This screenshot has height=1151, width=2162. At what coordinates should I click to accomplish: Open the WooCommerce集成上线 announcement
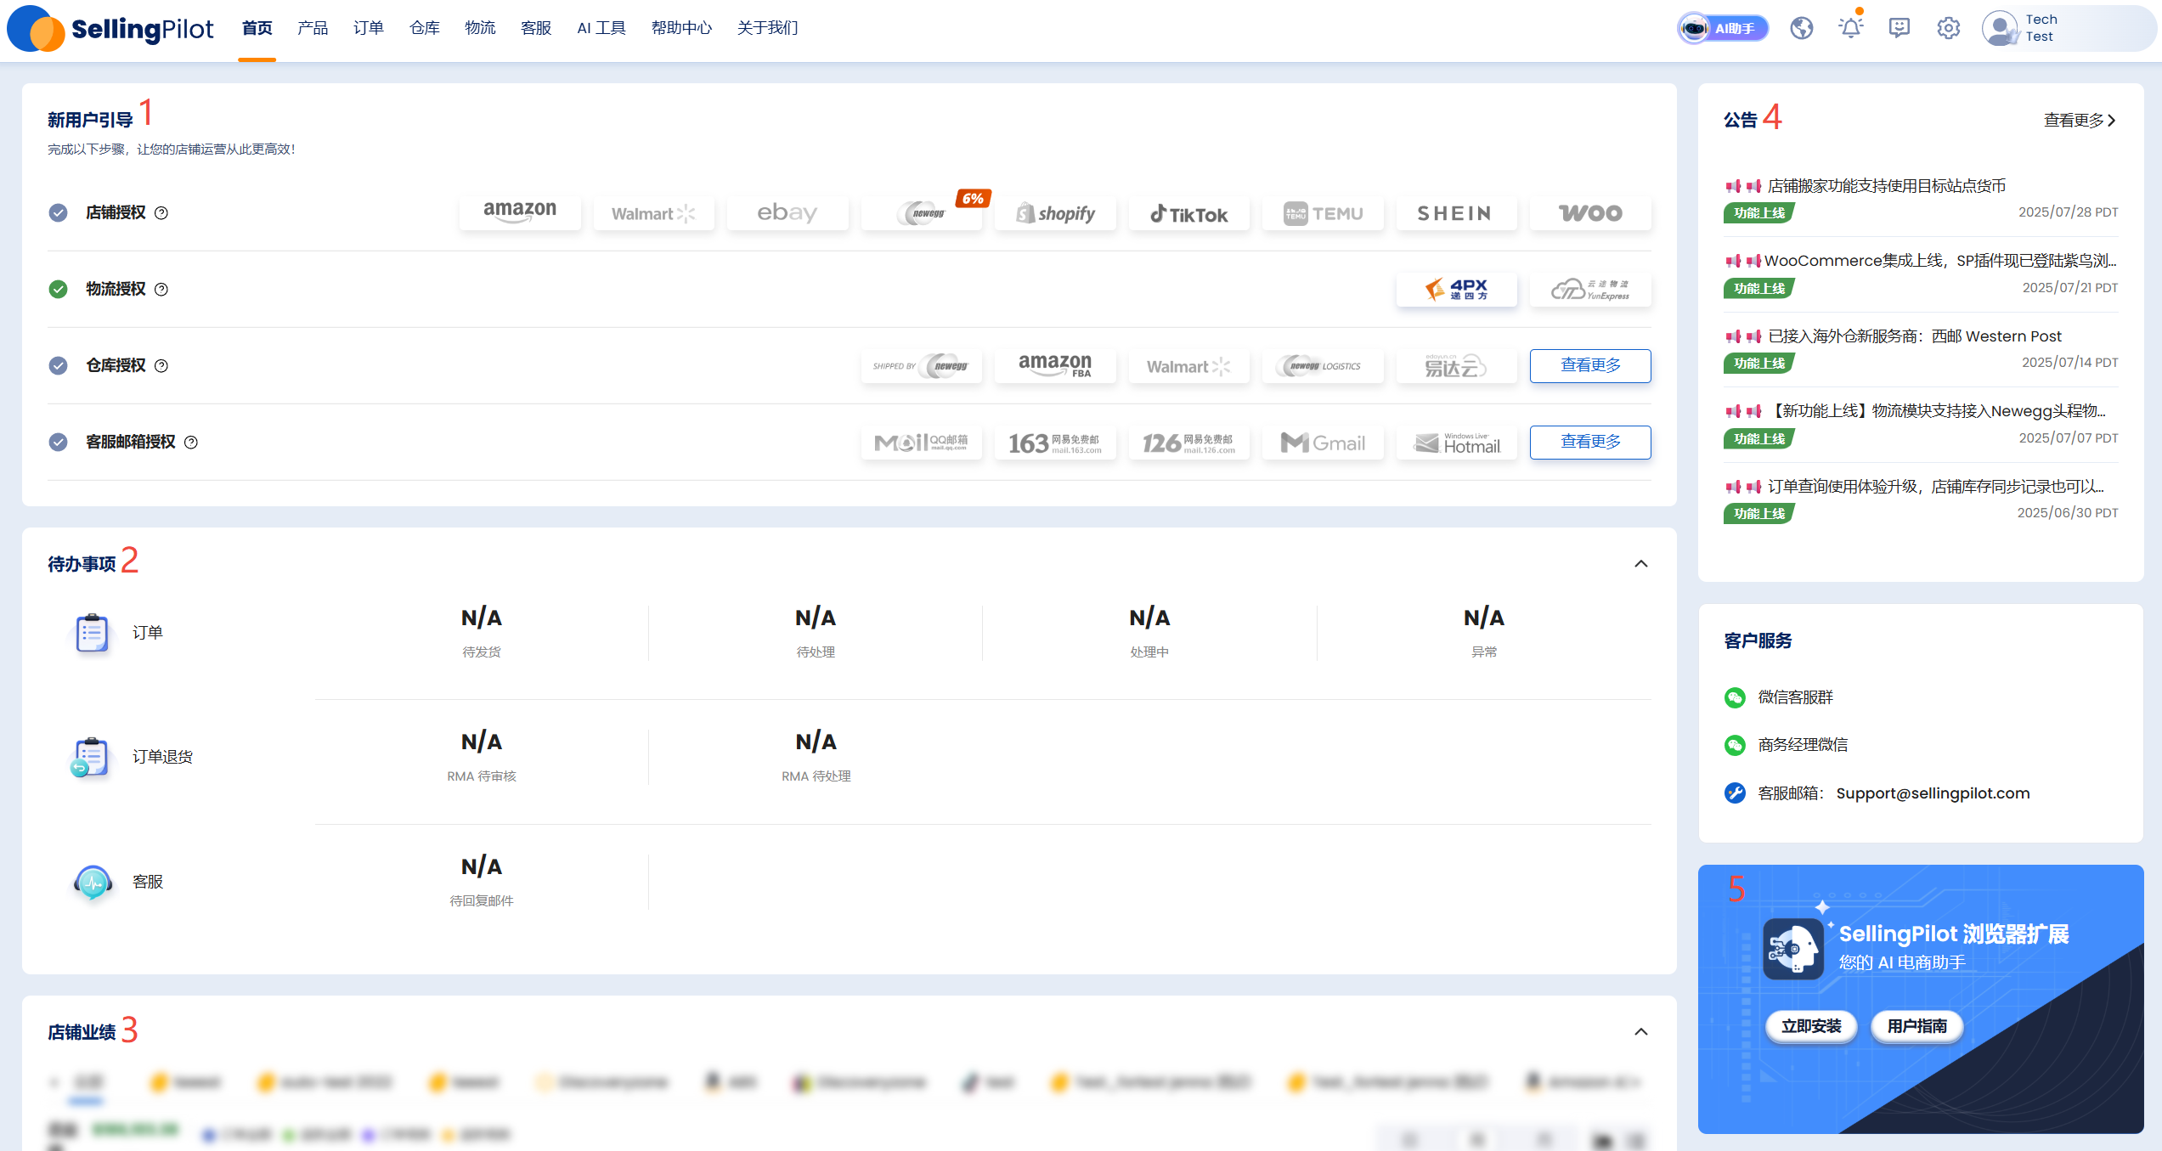[1940, 261]
